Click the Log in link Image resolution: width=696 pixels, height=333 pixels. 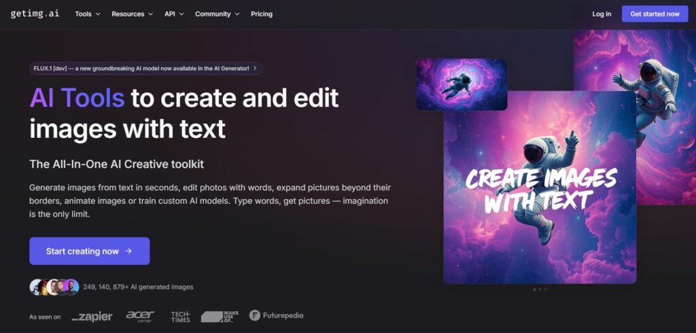point(602,14)
